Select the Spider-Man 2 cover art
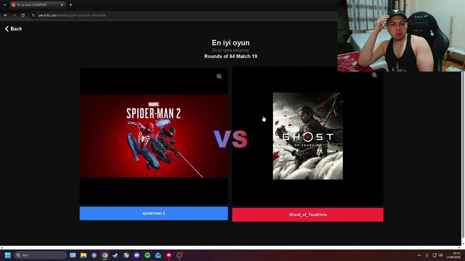Image resolution: width=465 pixels, height=261 pixels. point(154,136)
